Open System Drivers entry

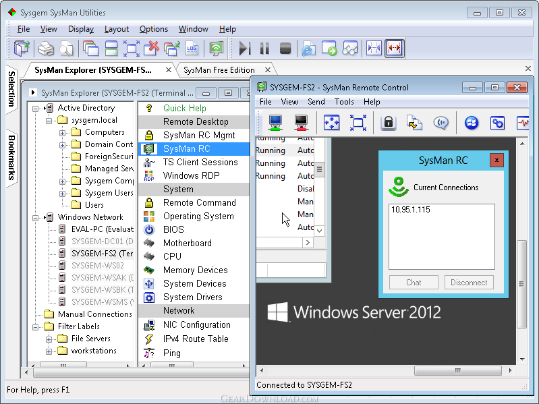click(x=194, y=297)
